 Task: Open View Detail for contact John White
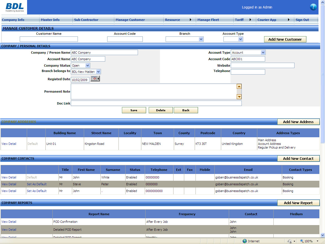[9, 177]
